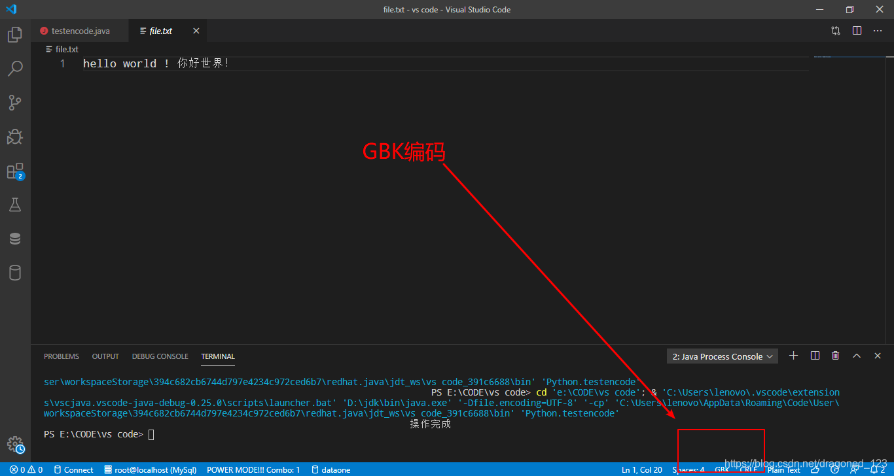
Task: Click Connect in the status bar
Action: click(x=73, y=469)
